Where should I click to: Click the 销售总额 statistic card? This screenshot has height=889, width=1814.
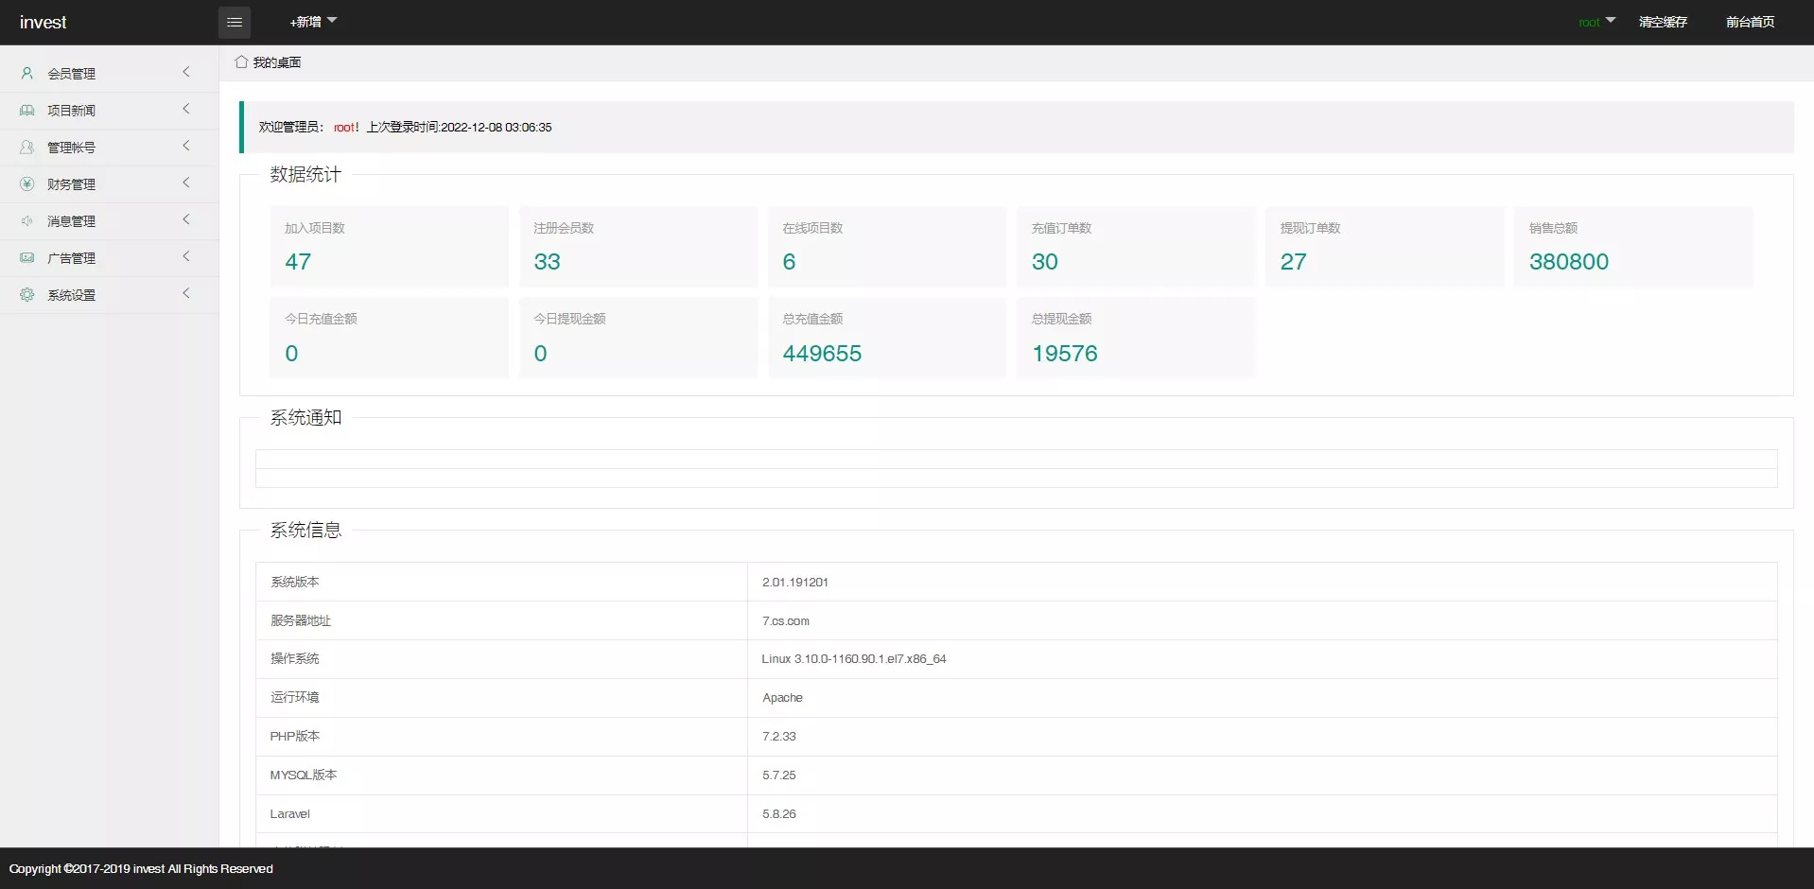click(1633, 247)
